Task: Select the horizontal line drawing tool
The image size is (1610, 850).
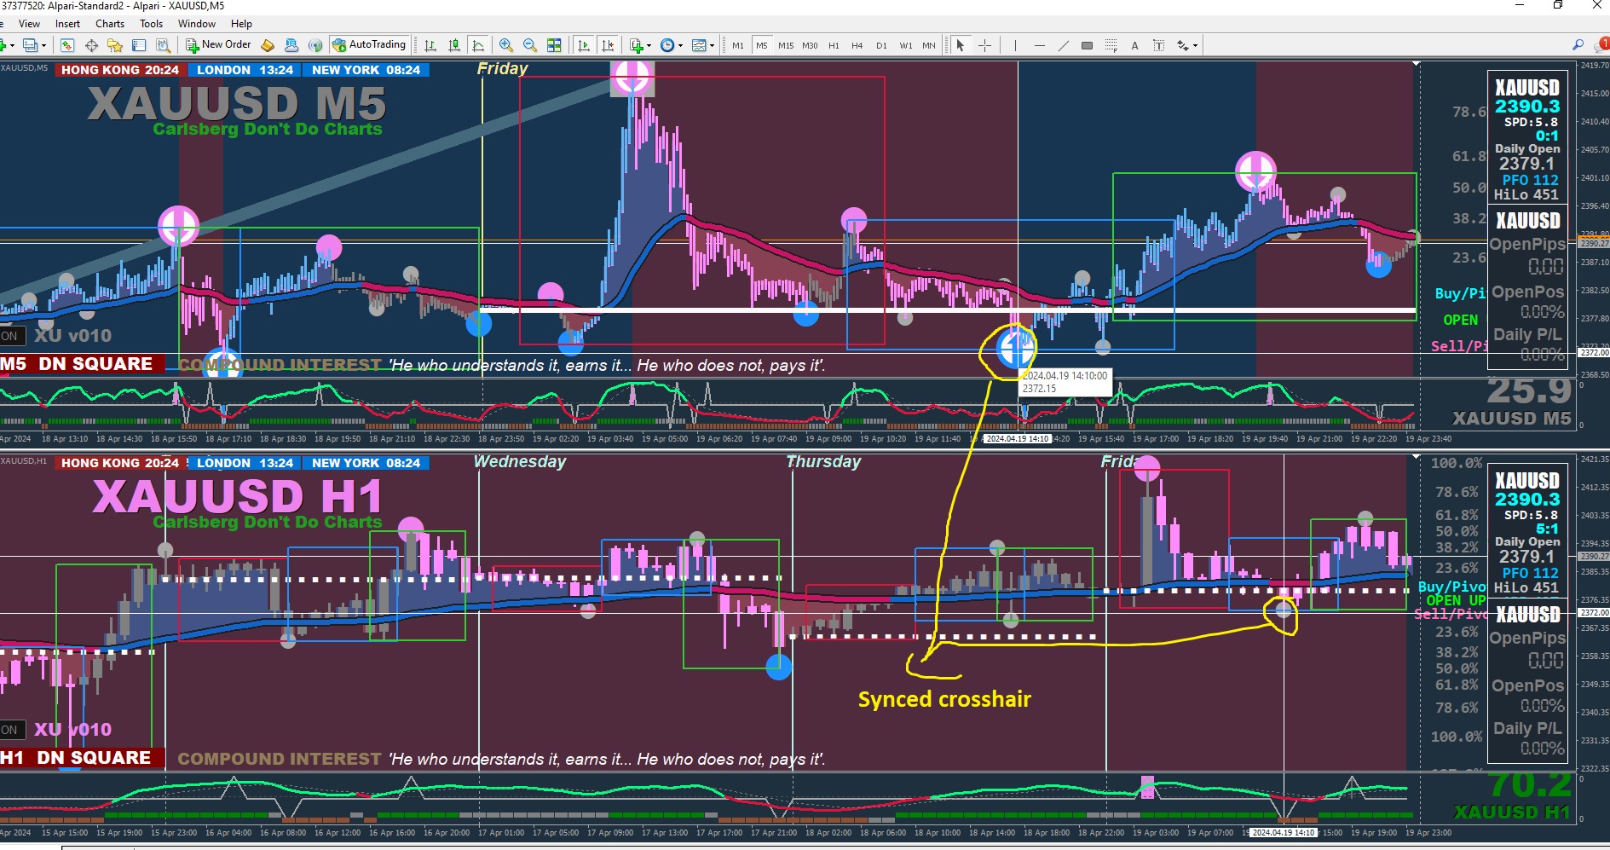Action: [x=1039, y=45]
